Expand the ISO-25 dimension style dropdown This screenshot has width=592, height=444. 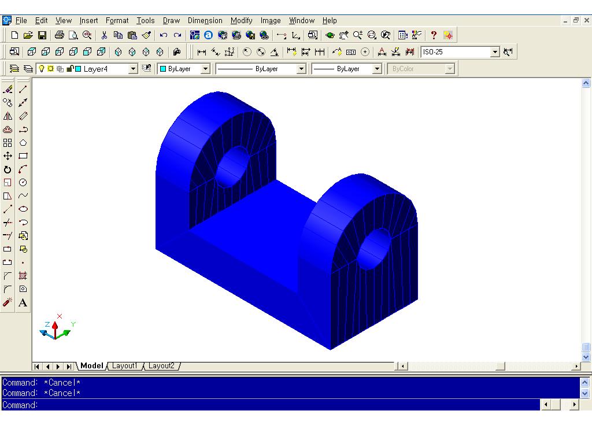pos(495,51)
